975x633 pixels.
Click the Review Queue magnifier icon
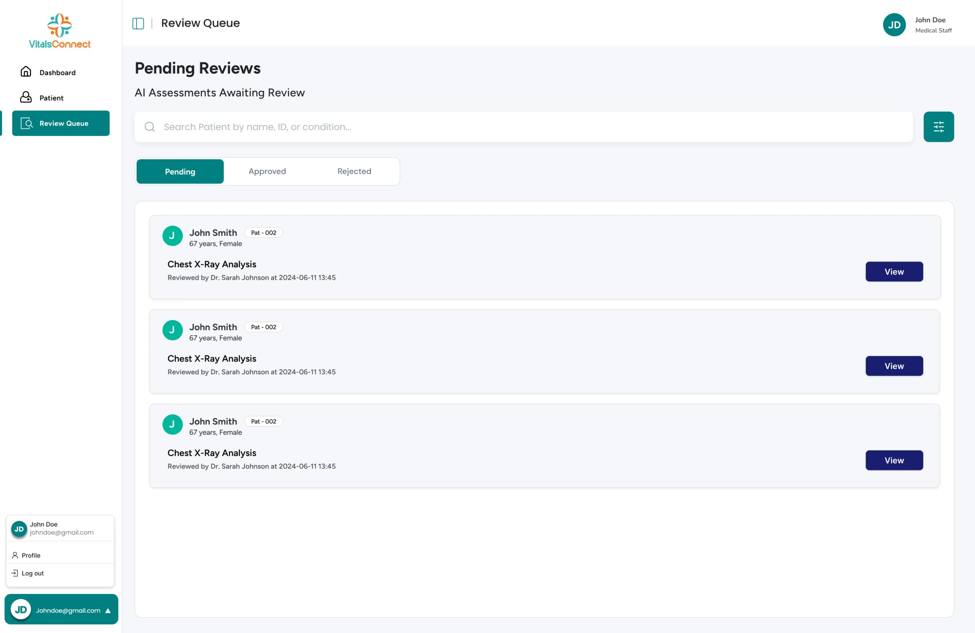click(27, 123)
